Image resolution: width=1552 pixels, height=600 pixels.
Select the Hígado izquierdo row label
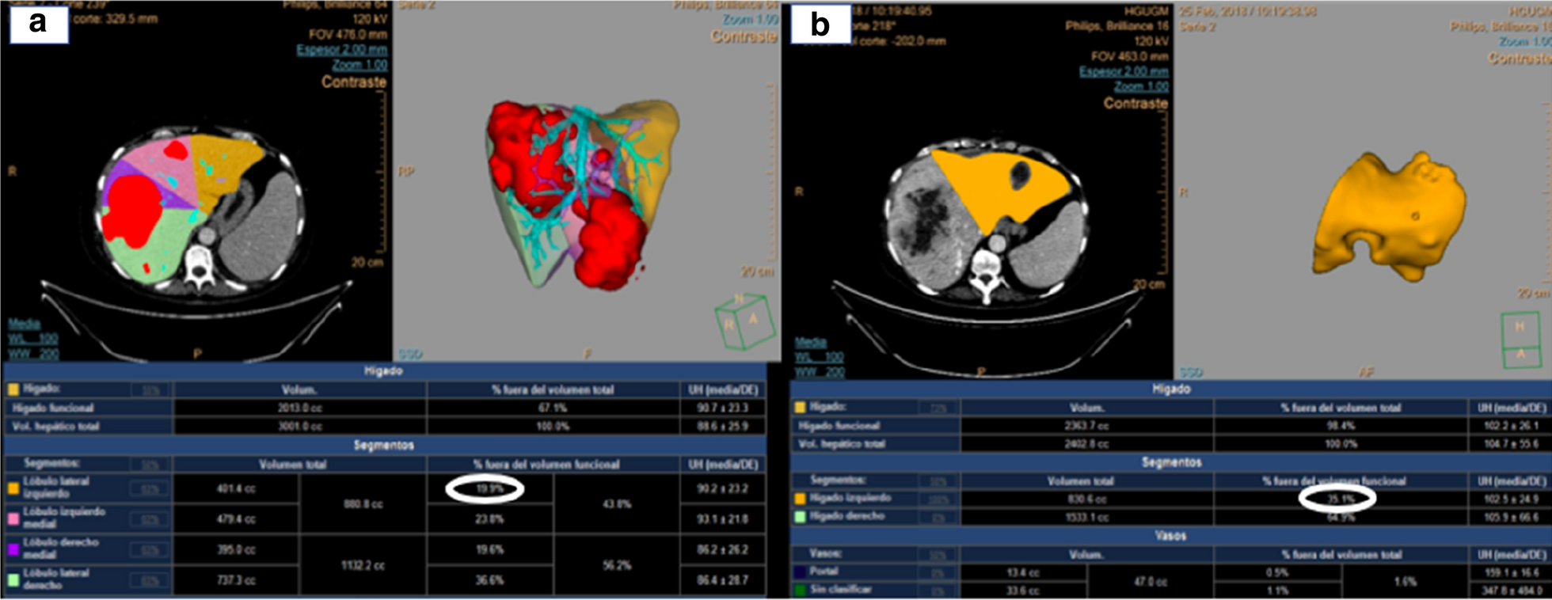pyautogui.click(x=850, y=498)
